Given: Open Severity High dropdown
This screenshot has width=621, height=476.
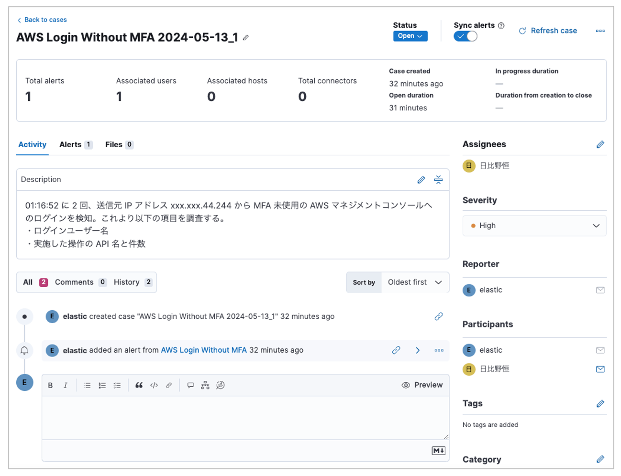Looking at the screenshot, I should pos(534,226).
